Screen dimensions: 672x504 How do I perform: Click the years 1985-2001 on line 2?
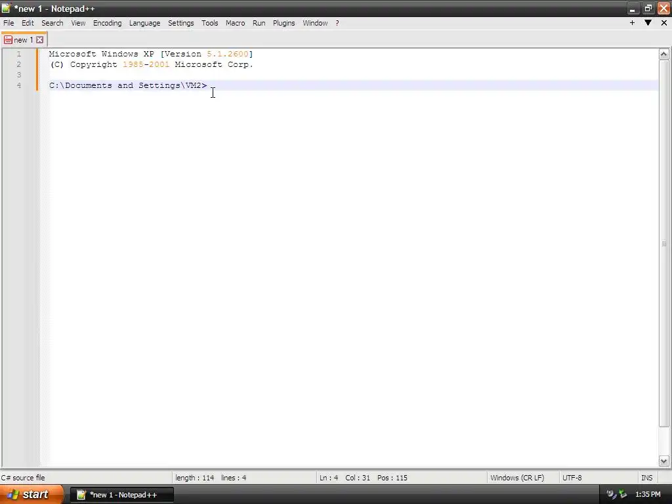tap(146, 64)
